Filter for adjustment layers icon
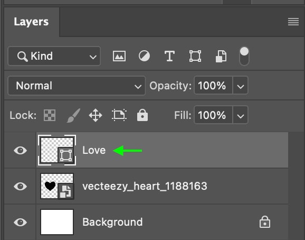Screen dimensions: 305x240 (144, 56)
